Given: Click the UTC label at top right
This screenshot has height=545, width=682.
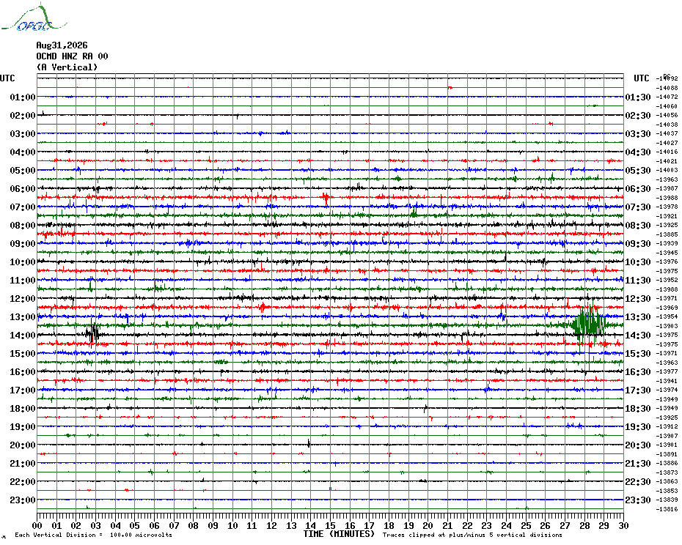Looking at the screenshot, I should tap(642, 78).
